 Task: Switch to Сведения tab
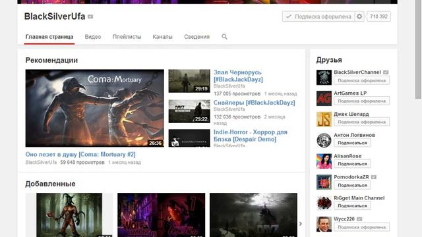pyautogui.click(x=196, y=37)
